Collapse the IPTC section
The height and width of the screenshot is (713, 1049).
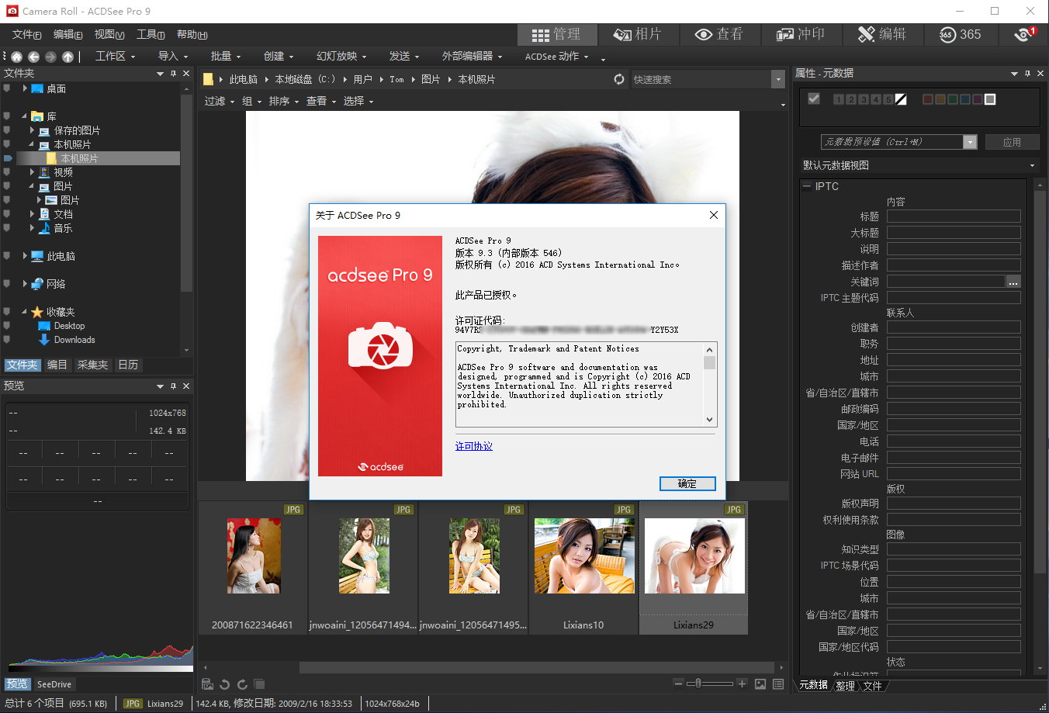click(807, 186)
